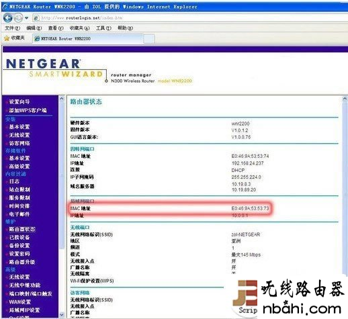Open the 文件 menu
The image size is (348, 319).
coord(12,28)
